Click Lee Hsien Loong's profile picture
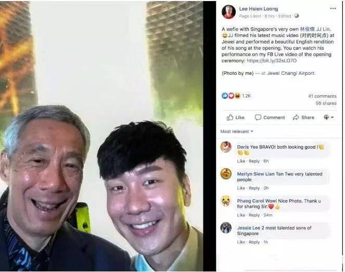The image size is (345, 272). point(228,12)
